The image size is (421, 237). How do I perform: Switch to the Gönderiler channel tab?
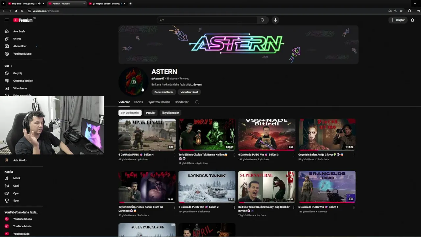pos(182,102)
